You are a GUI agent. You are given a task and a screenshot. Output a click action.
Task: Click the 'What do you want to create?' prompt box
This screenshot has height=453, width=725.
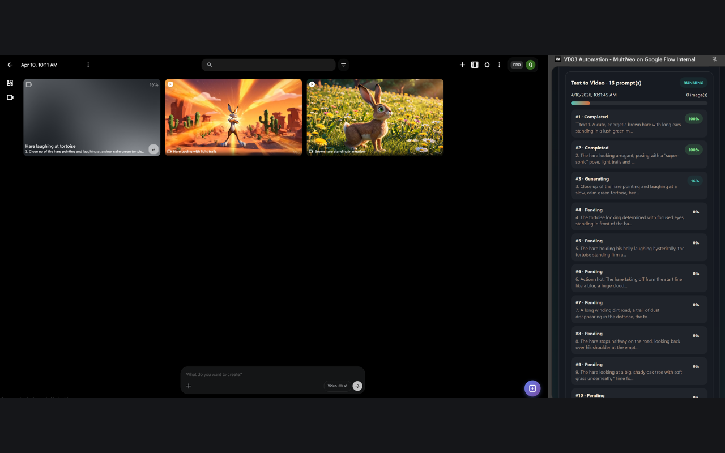coord(272,374)
